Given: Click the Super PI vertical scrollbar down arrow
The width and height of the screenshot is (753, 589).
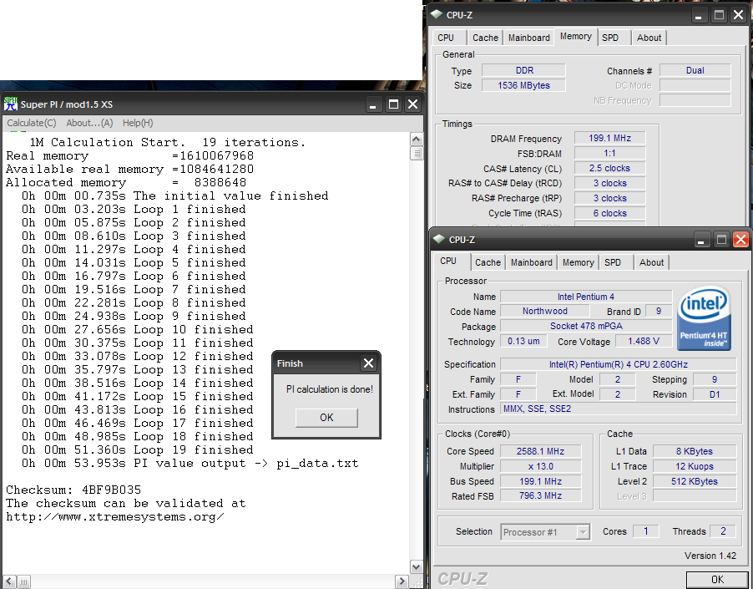Looking at the screenshot, I should click(x=417, y=567).
